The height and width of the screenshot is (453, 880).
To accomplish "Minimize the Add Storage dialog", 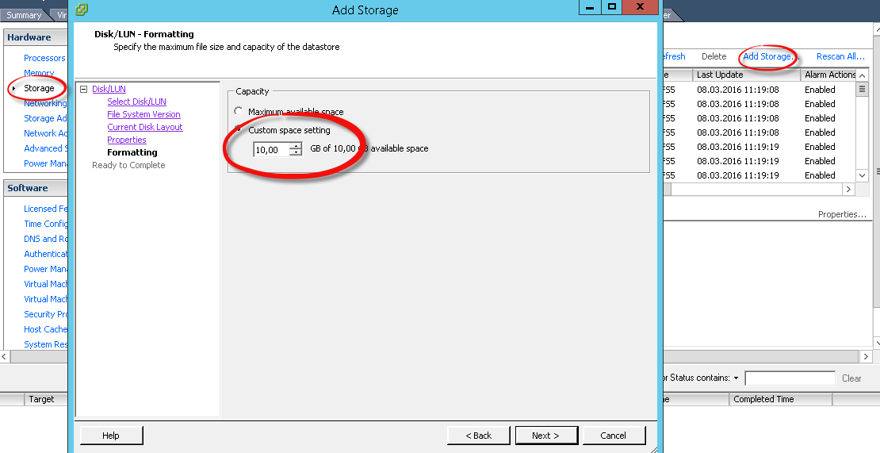I will click(590, 7).
